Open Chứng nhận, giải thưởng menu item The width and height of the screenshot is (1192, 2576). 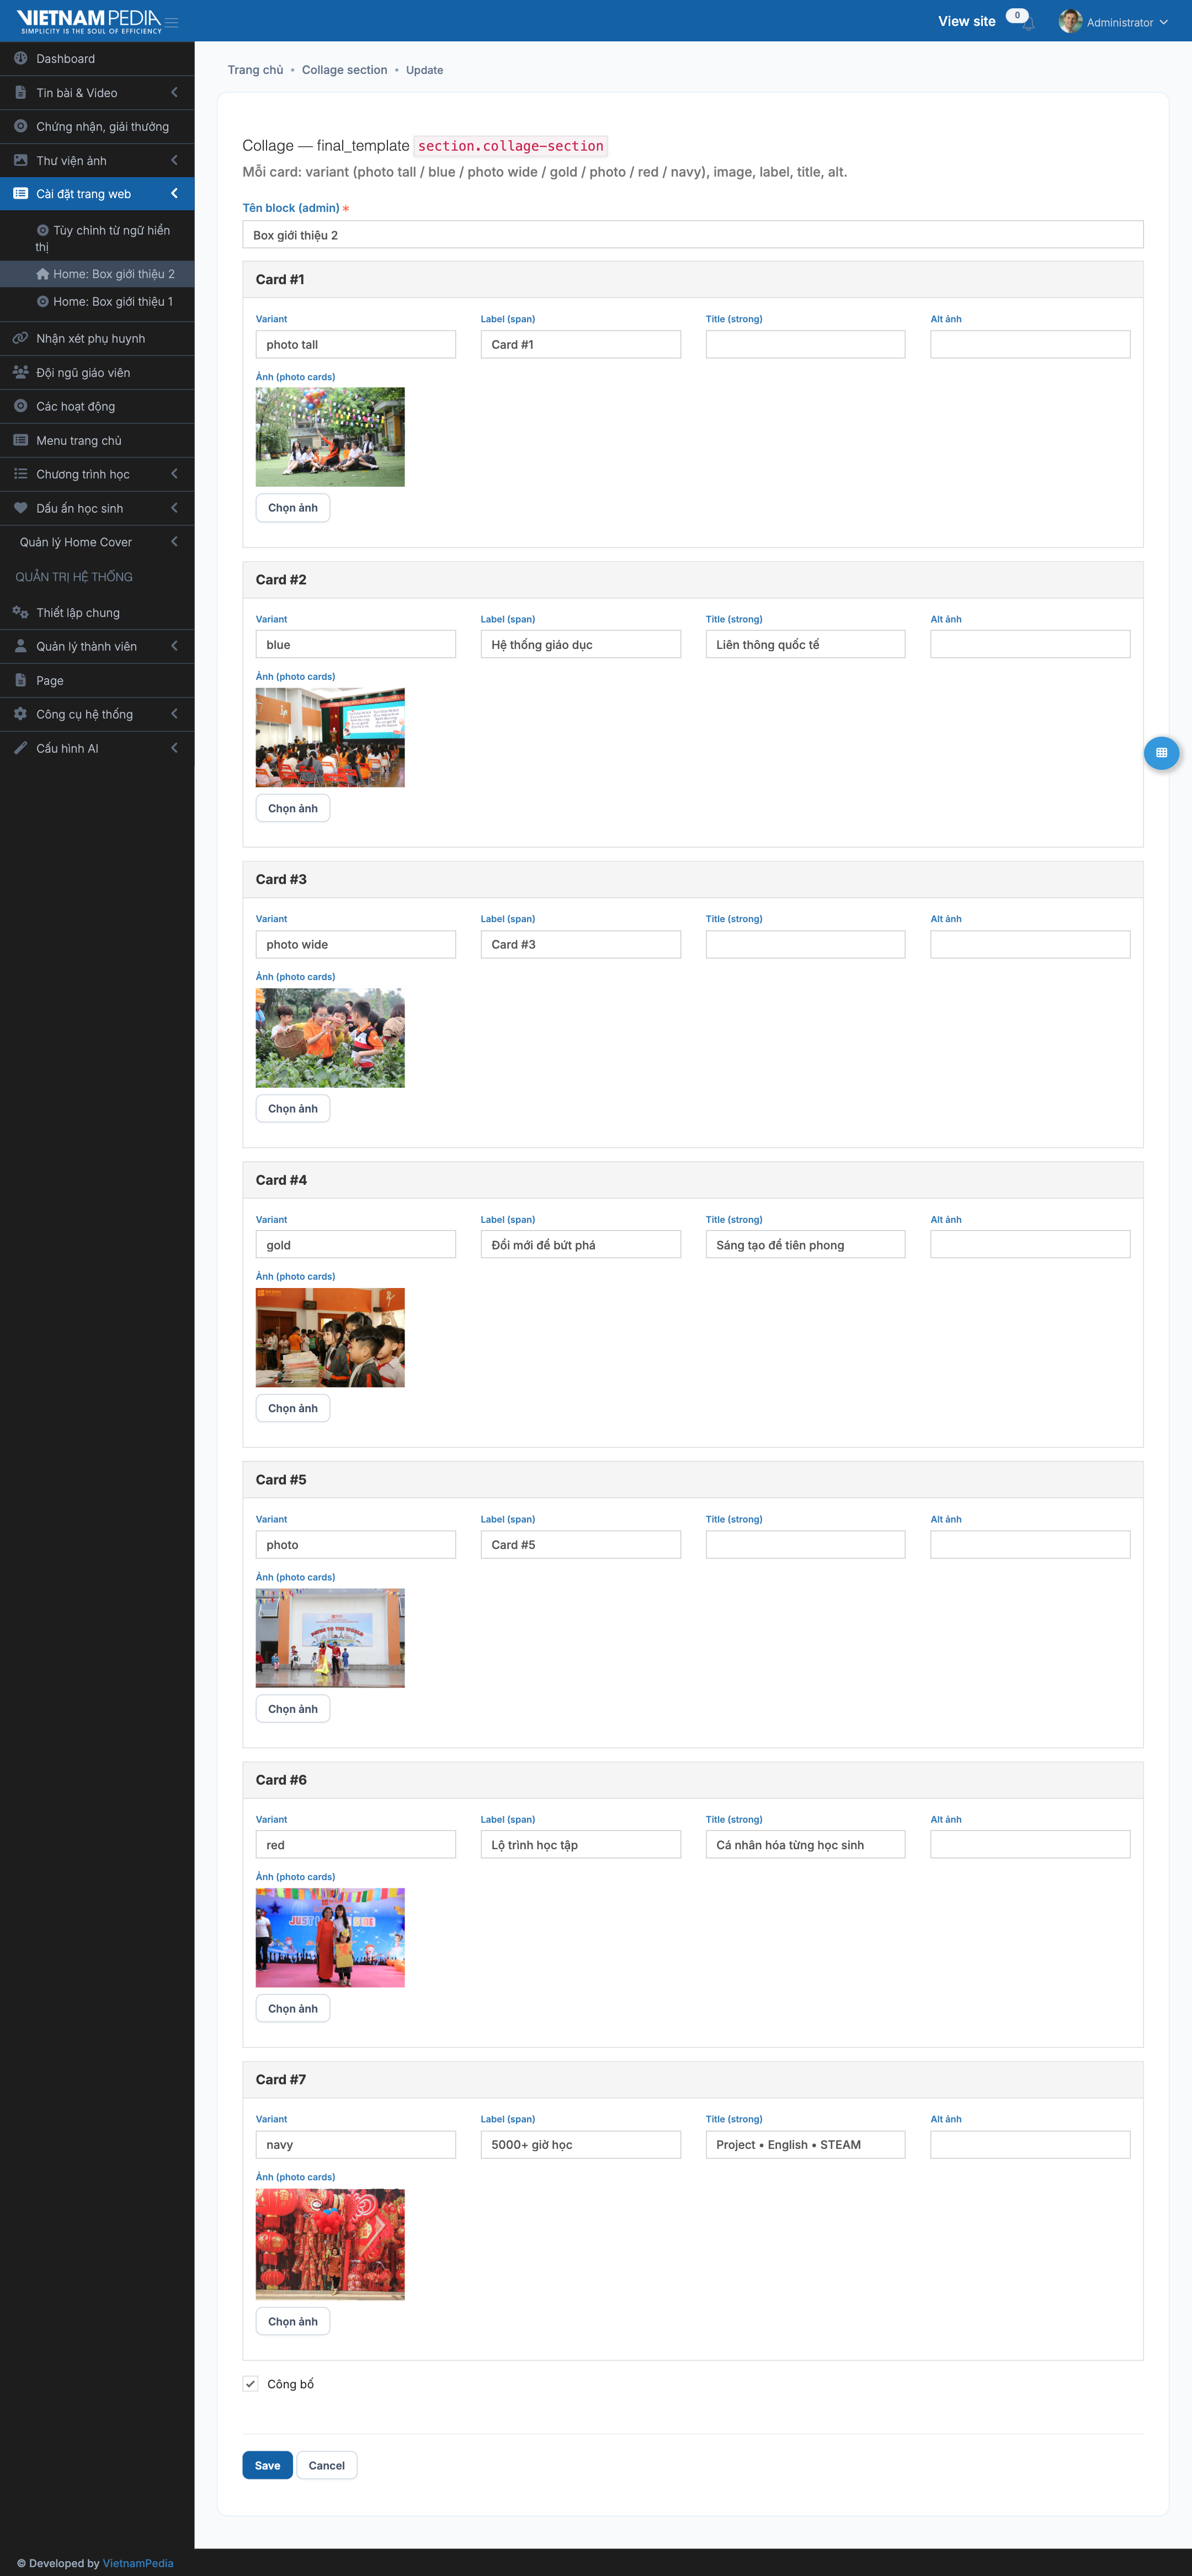[x=97, y=126]
